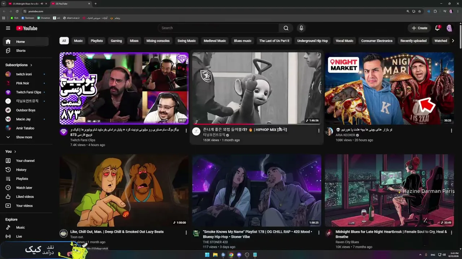Image resolution: width=462 pixels, height=259 pixels.
Task: Select the Gaming filter chip
Action: click(116, 41)
